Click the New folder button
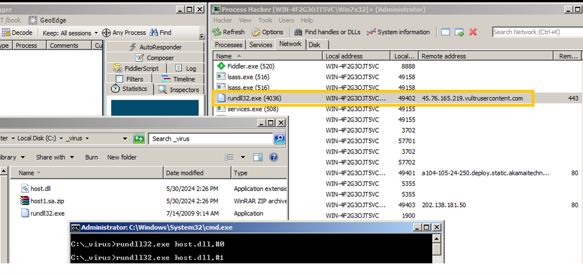This screenshot has height=274, width=583. [122, 157]
